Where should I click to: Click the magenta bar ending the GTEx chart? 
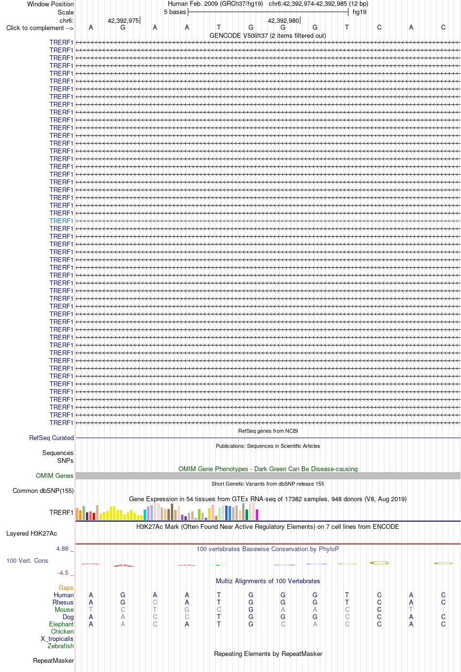click(x=257, y=515)
